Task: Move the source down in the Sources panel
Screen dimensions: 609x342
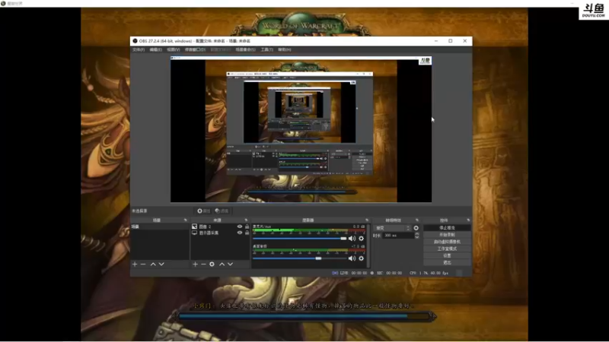Action: pos(231,264)
